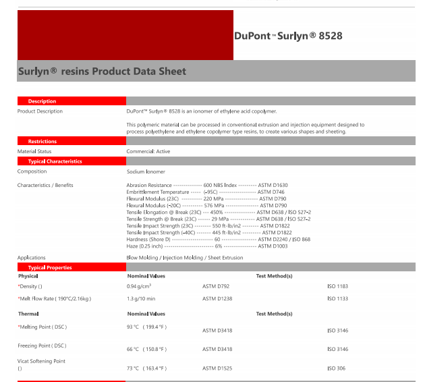
Task: Select the Commercial: Active value
Action: [148, 151]
